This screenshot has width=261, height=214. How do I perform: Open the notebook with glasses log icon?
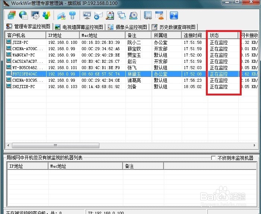pyautogui.click(x=148, y=16)
